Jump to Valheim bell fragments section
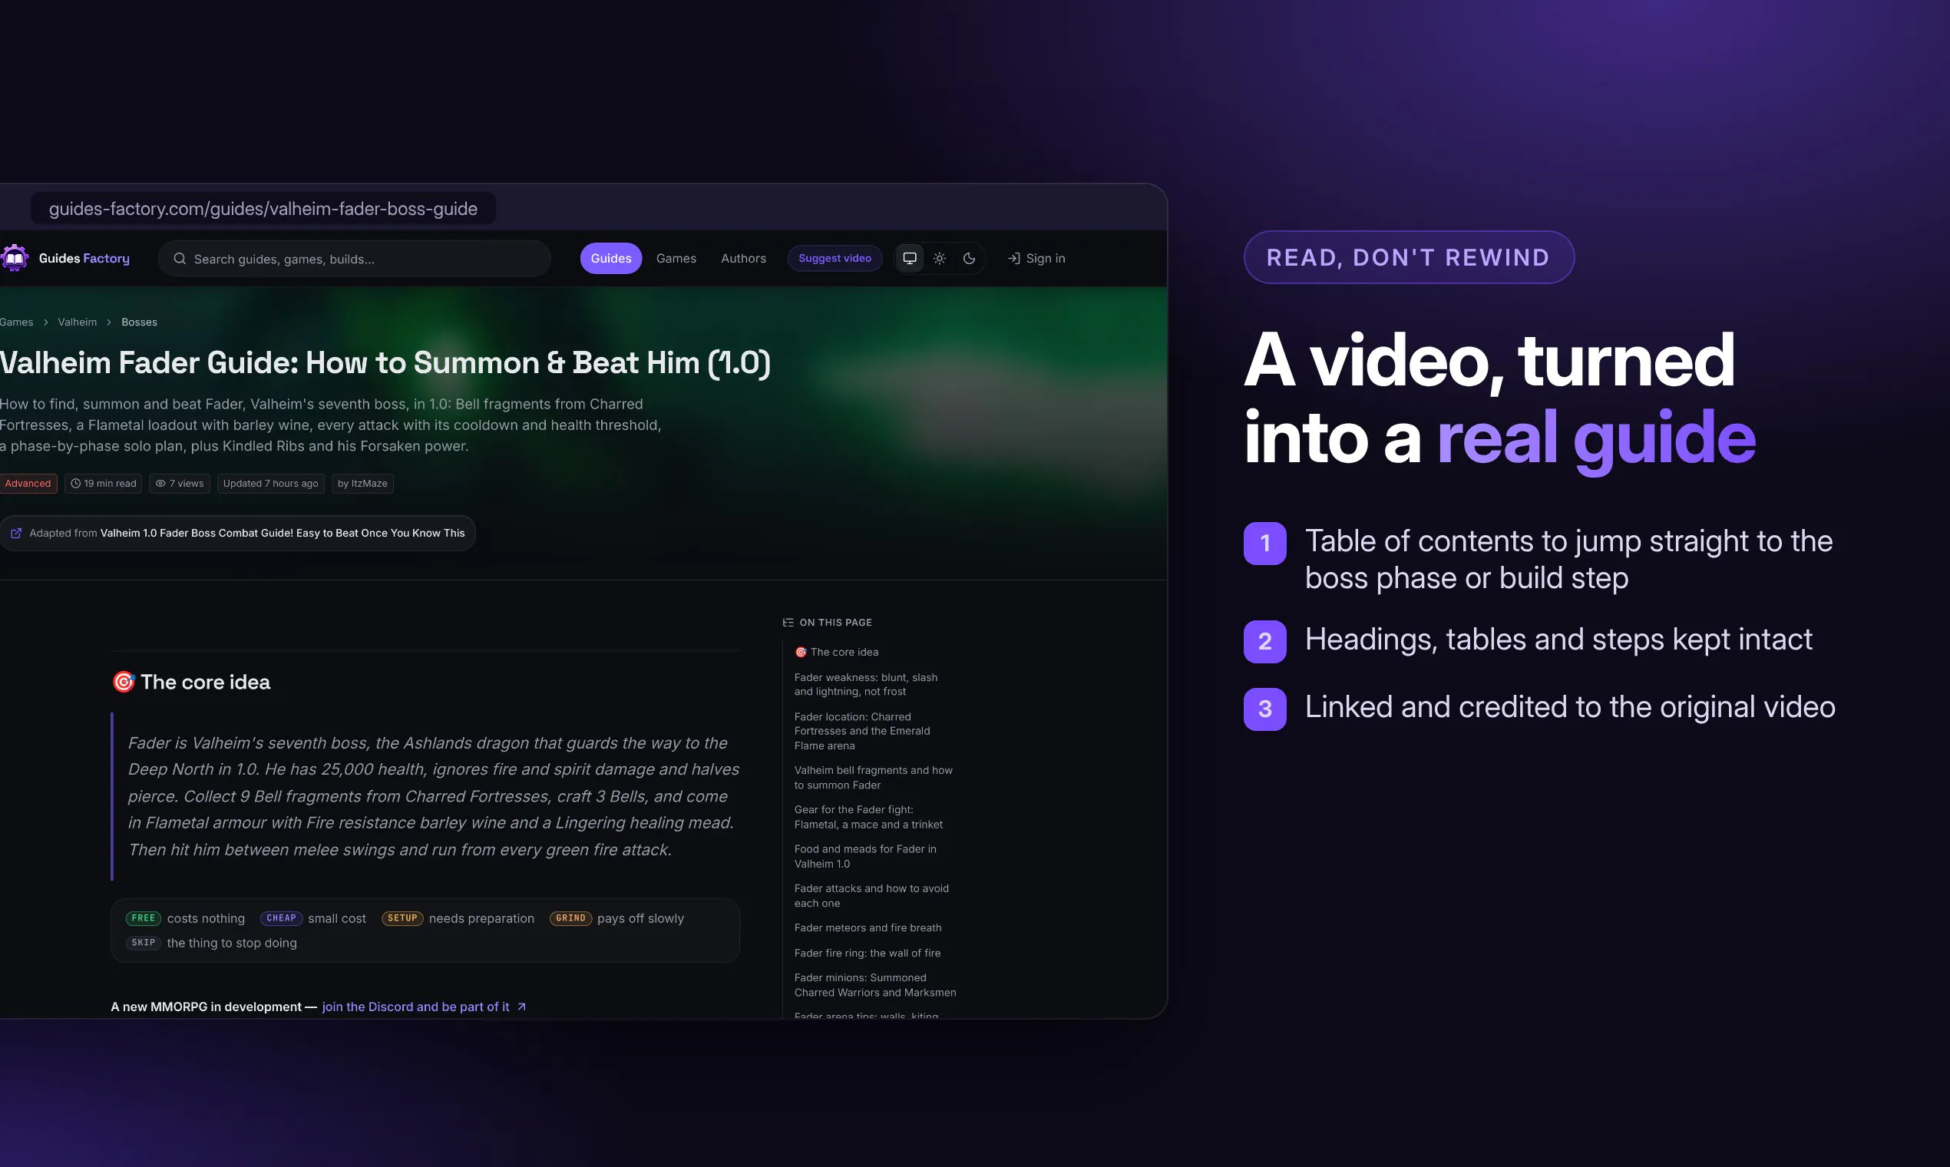The image size is (1950, 1167). (x=873, y=777)
